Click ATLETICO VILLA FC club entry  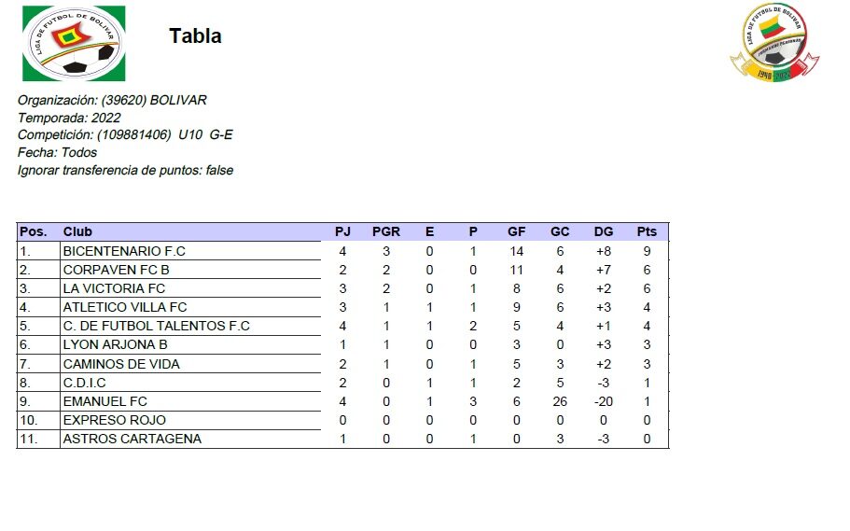124,307
